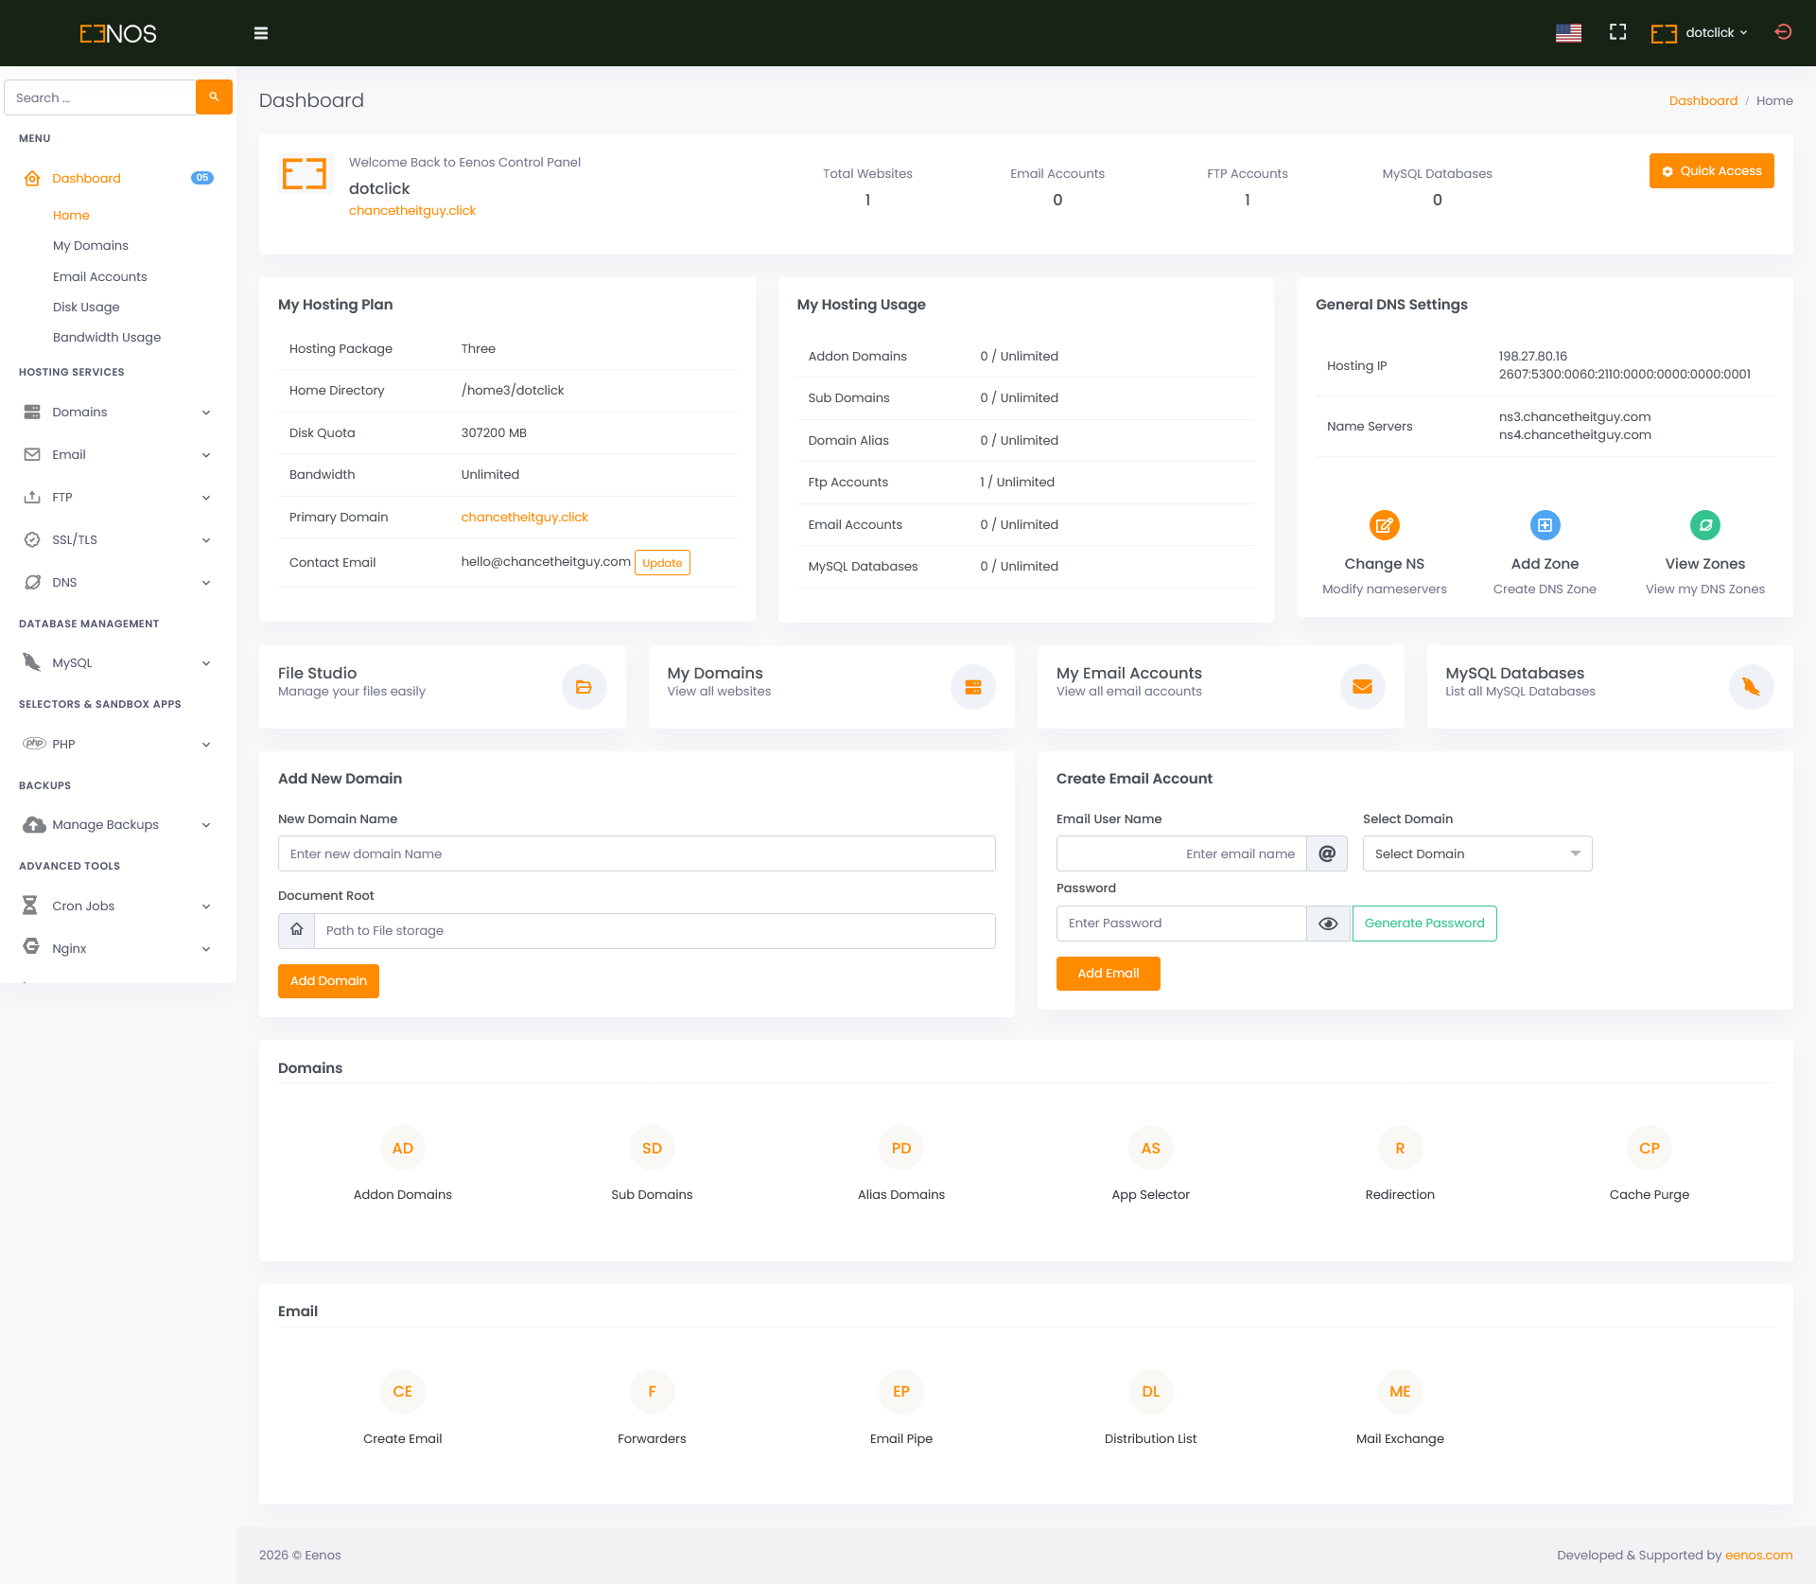Toggle fullscreen mode icon
1816x1584 pixels.
[x=1618, y=32]
